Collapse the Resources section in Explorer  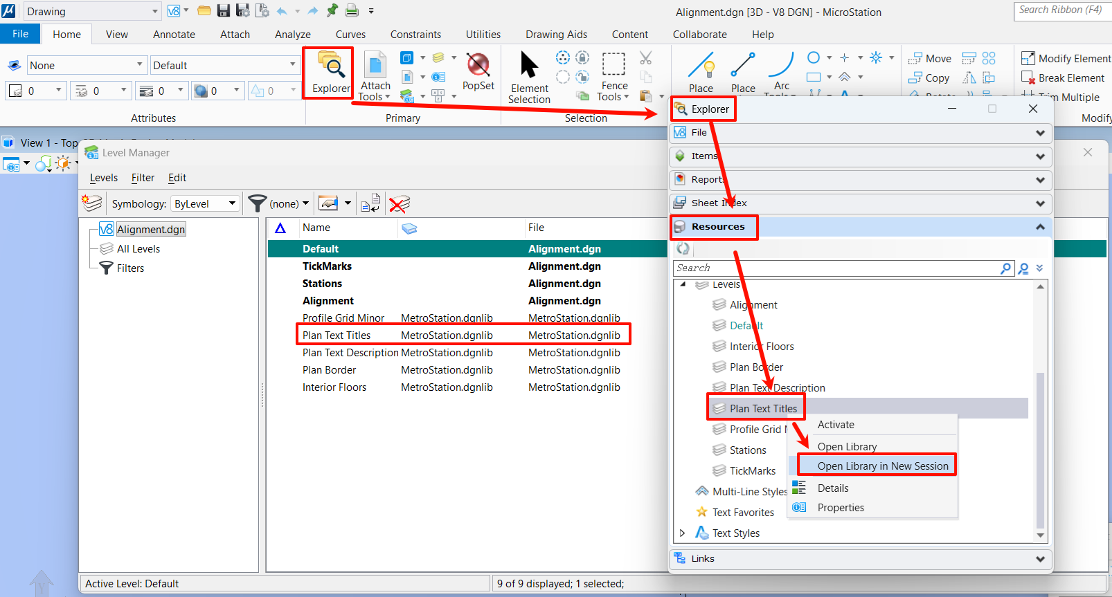point(1040,227)
